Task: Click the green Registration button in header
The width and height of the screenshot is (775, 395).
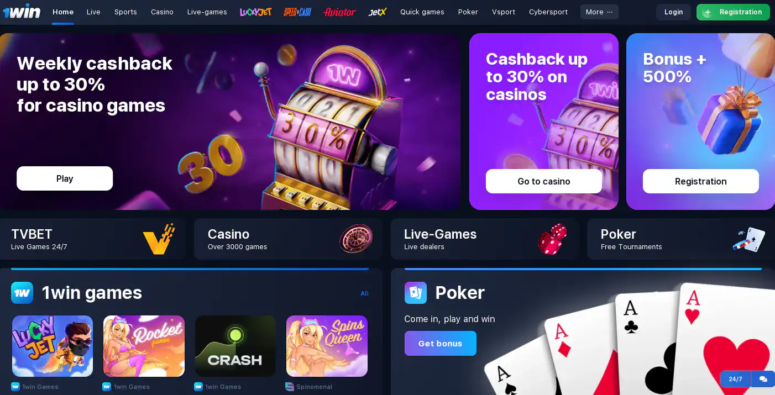Action: [x=733, y=12]
